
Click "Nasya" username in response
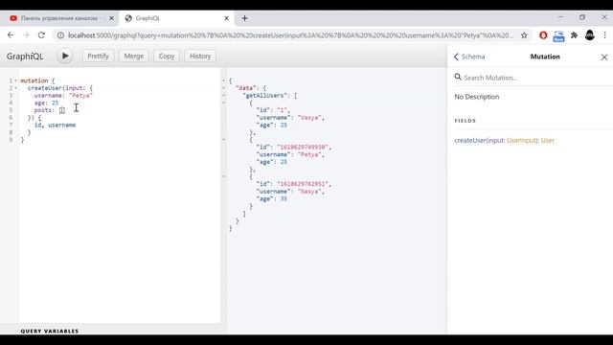(x=310, y=192)
